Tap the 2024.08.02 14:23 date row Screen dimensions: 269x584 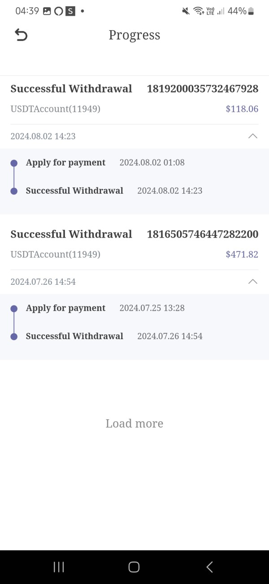(43, 136)
